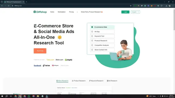
Task: Click the Shein.com platform logo
Action: (59, 60)
